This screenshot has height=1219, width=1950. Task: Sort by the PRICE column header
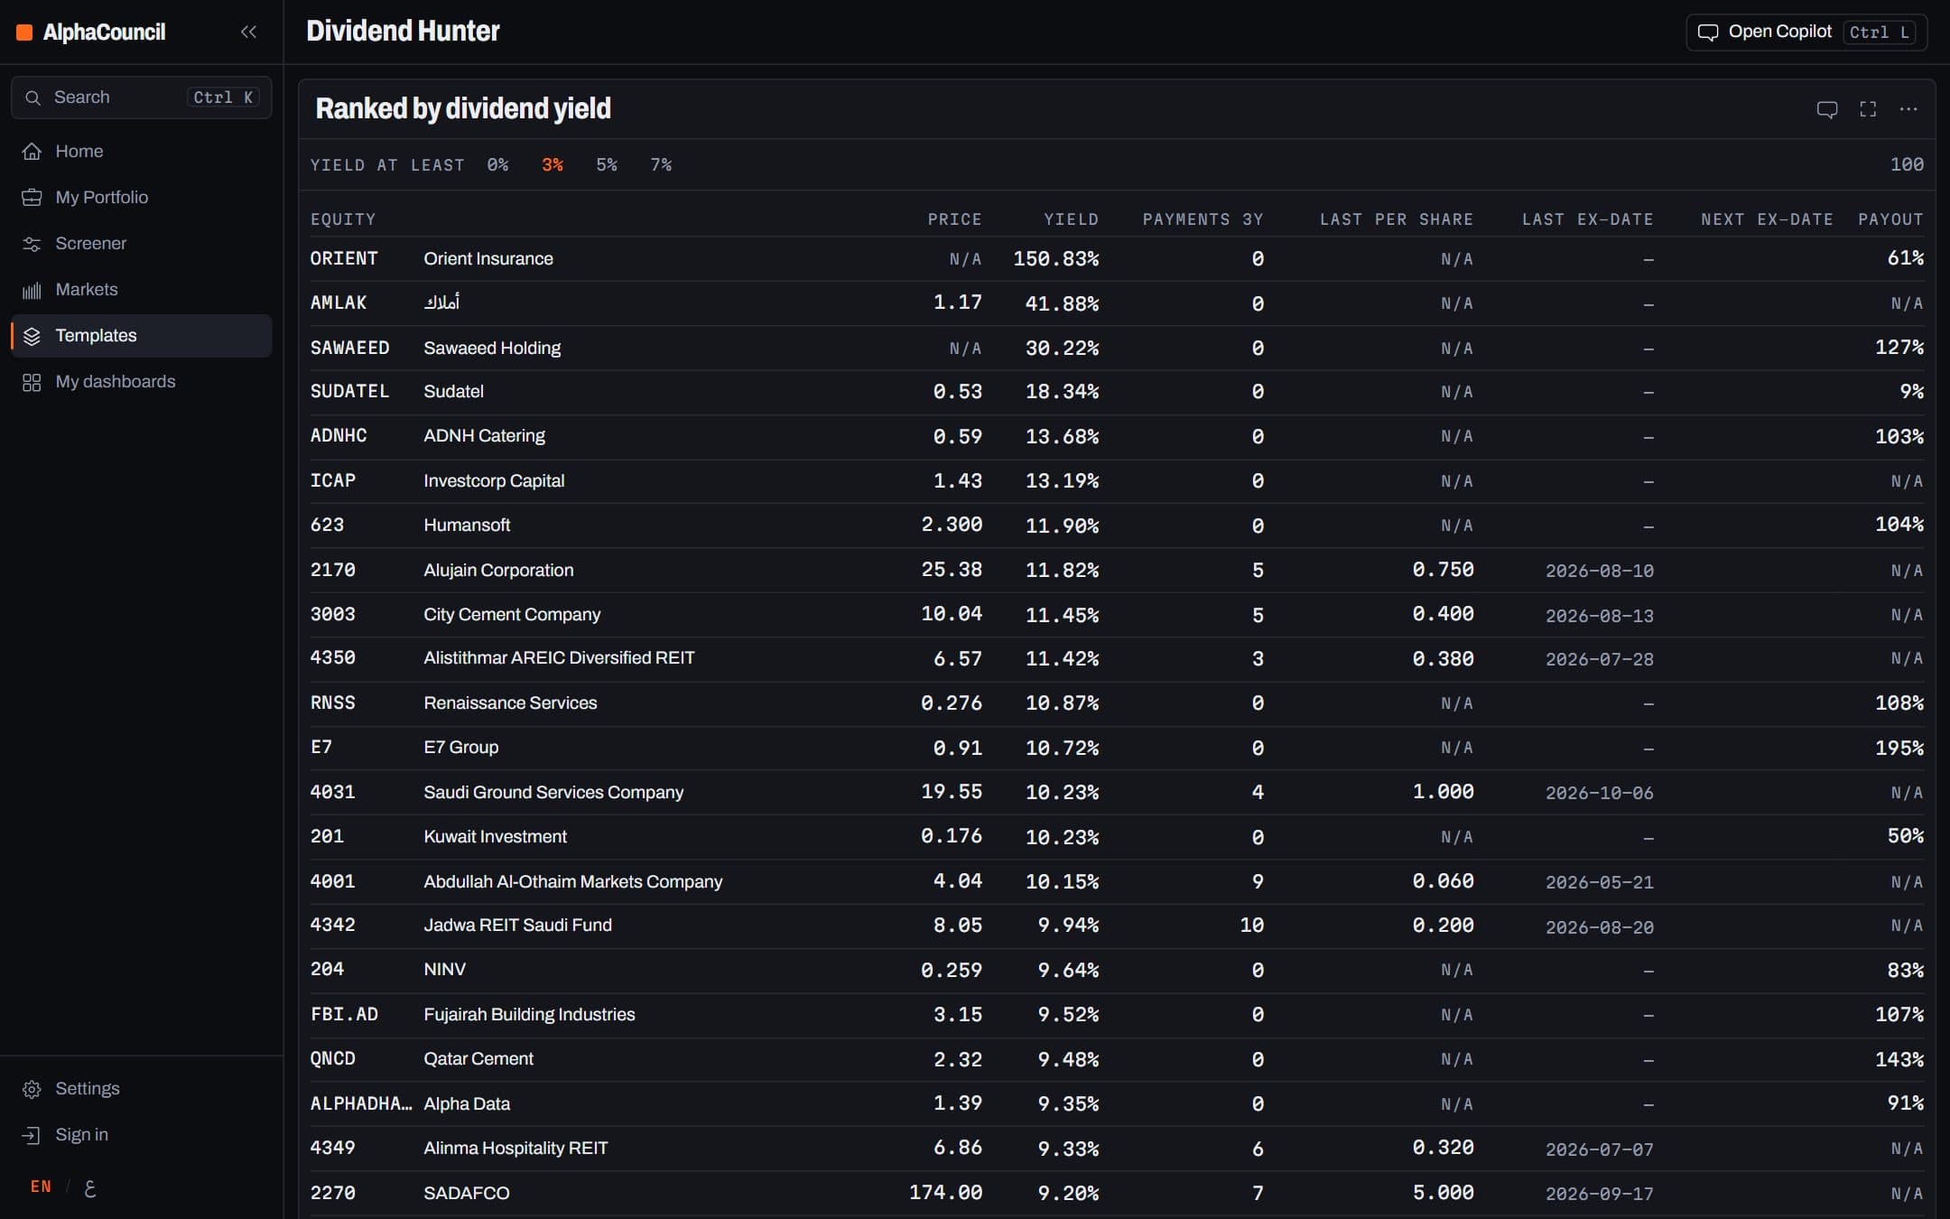pos(954,219)
